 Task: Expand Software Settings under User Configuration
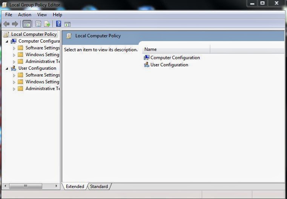click(14, 75)
